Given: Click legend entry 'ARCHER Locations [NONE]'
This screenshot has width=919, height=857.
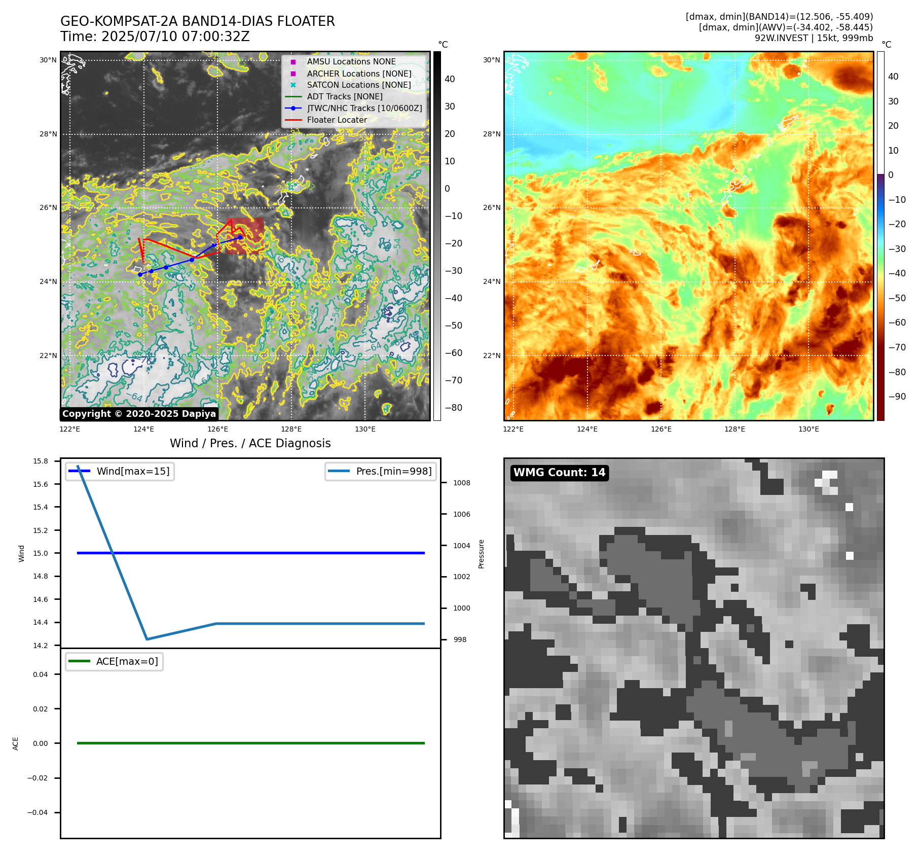Looking at the screenshot, I should [359, 74].
